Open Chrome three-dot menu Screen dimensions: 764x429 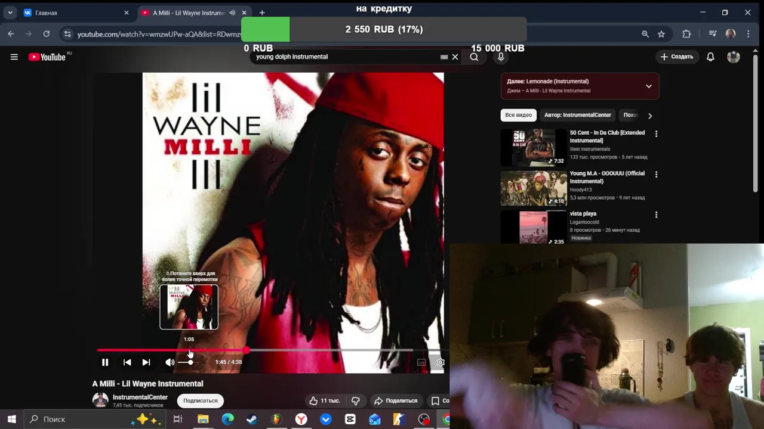748,34
